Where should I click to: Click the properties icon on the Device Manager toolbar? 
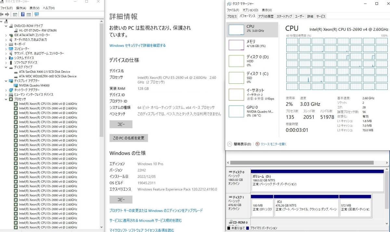[29, 14]
